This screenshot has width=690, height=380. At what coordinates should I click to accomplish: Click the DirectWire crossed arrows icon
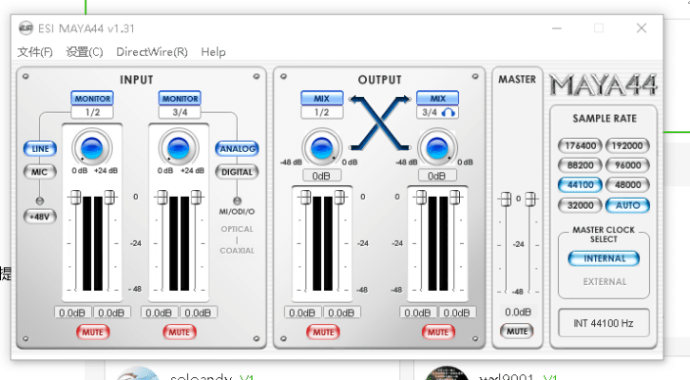tap(379, 122)
